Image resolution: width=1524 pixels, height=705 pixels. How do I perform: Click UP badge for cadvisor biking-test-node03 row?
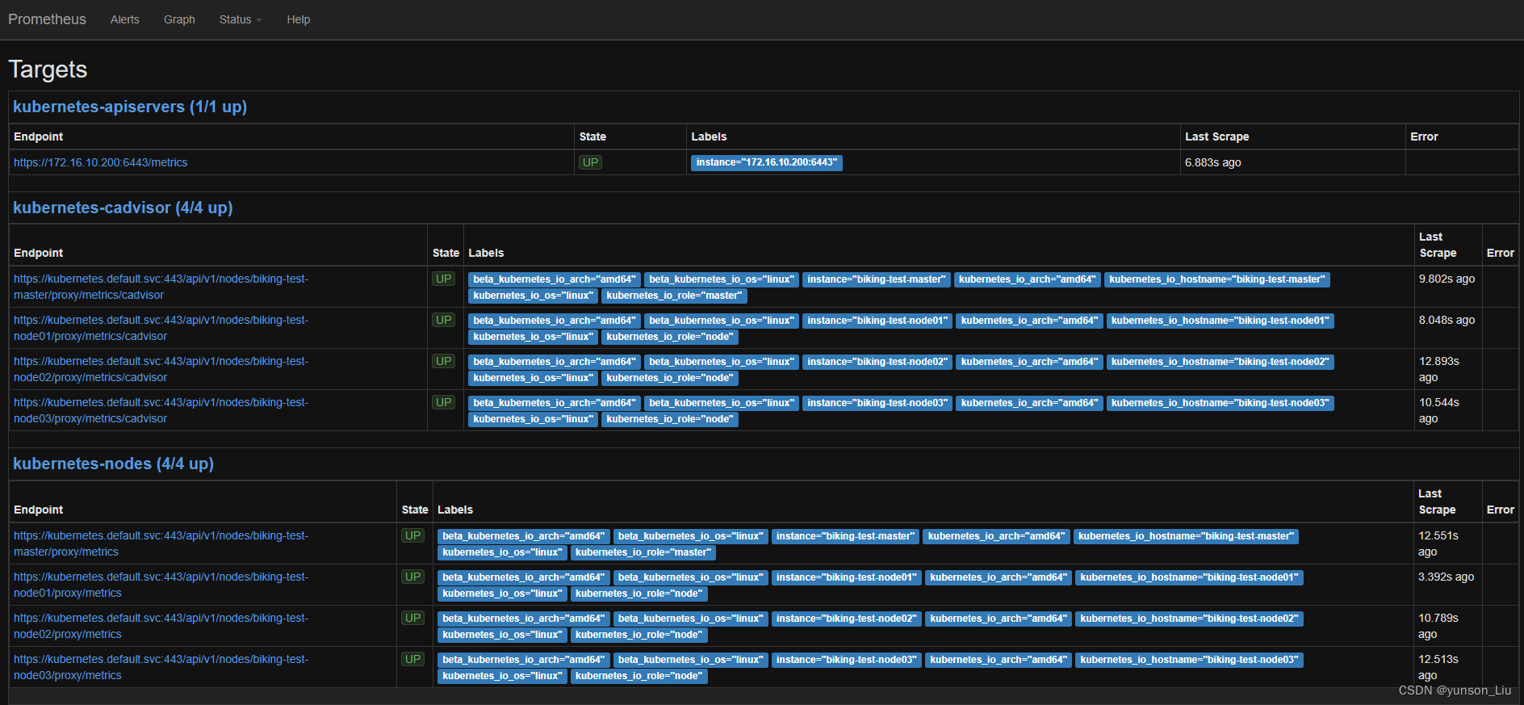[443, 402]
